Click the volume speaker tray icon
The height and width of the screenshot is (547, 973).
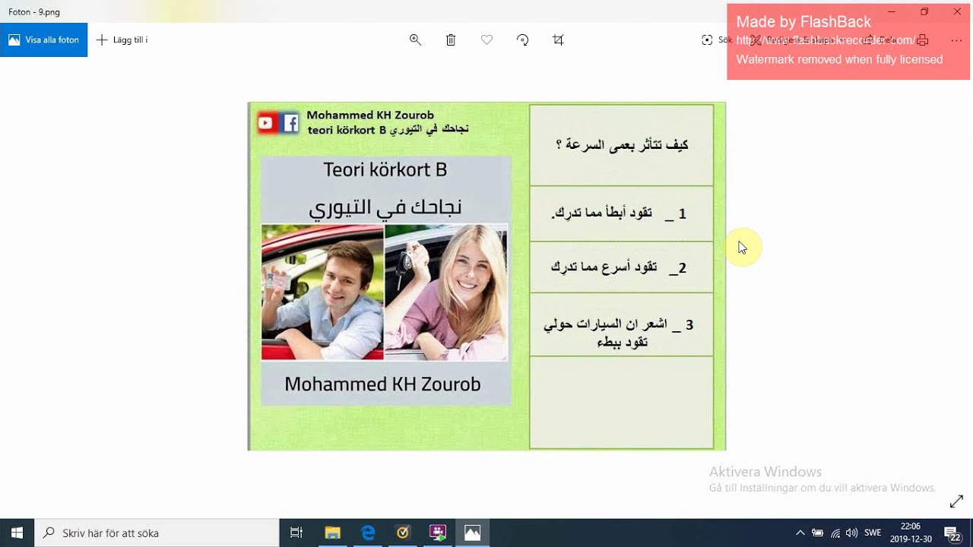(x=852, y=533)
